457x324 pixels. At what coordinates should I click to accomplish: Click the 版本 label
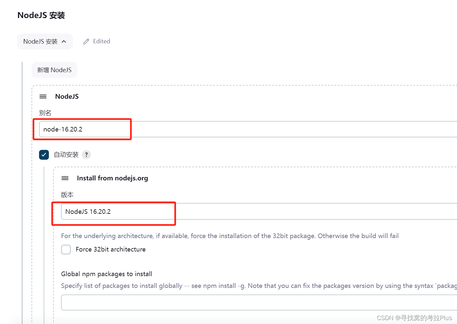67,195
